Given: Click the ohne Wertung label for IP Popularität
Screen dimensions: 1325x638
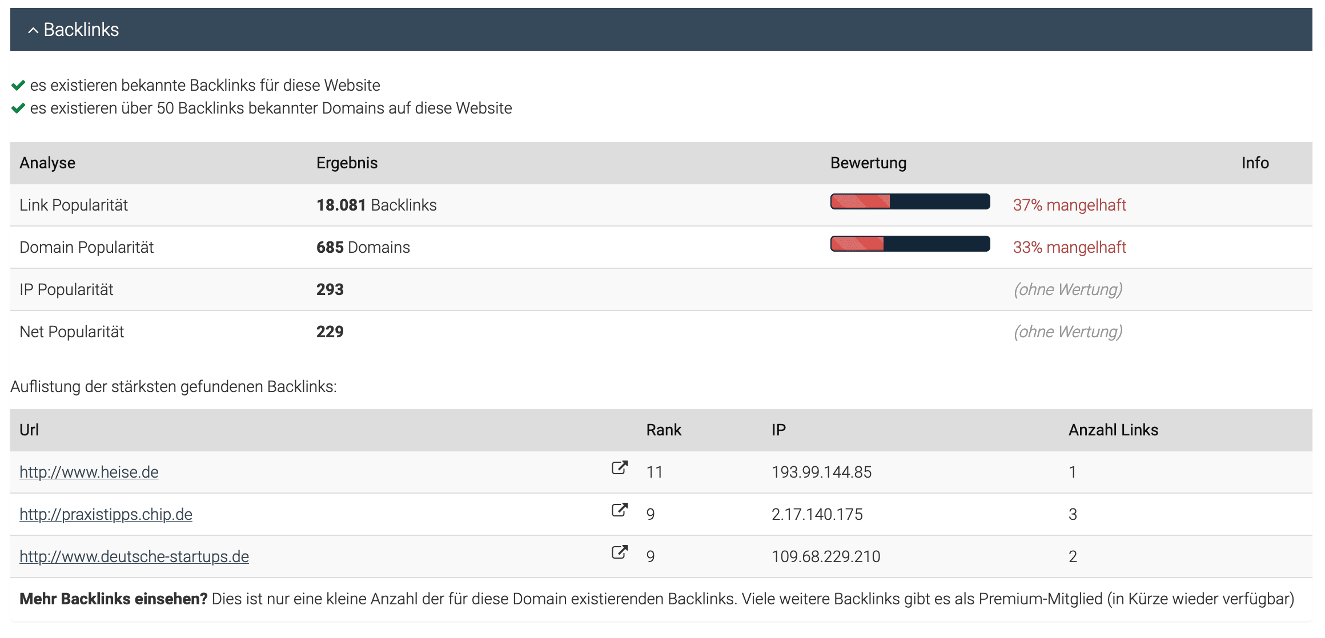Looking at the screenshot, I should (x=1067, y=289).
